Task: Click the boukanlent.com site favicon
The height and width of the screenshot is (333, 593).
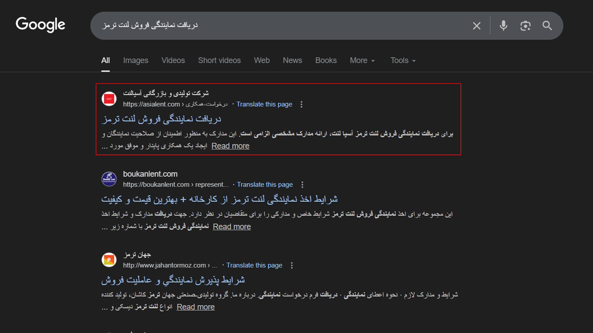Action: click(109, 179)
